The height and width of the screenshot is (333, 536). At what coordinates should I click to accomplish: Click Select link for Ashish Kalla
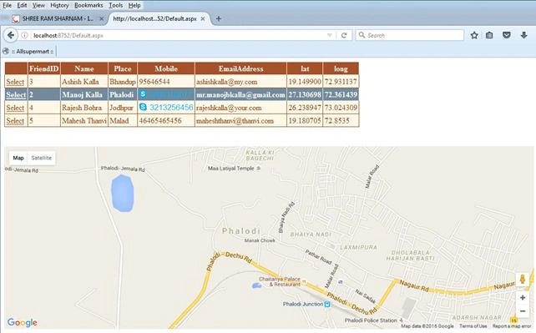click(15, 82)
